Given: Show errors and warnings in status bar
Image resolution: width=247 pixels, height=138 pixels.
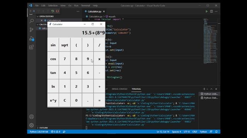Looking at the screenshot, I should (56, 132).
